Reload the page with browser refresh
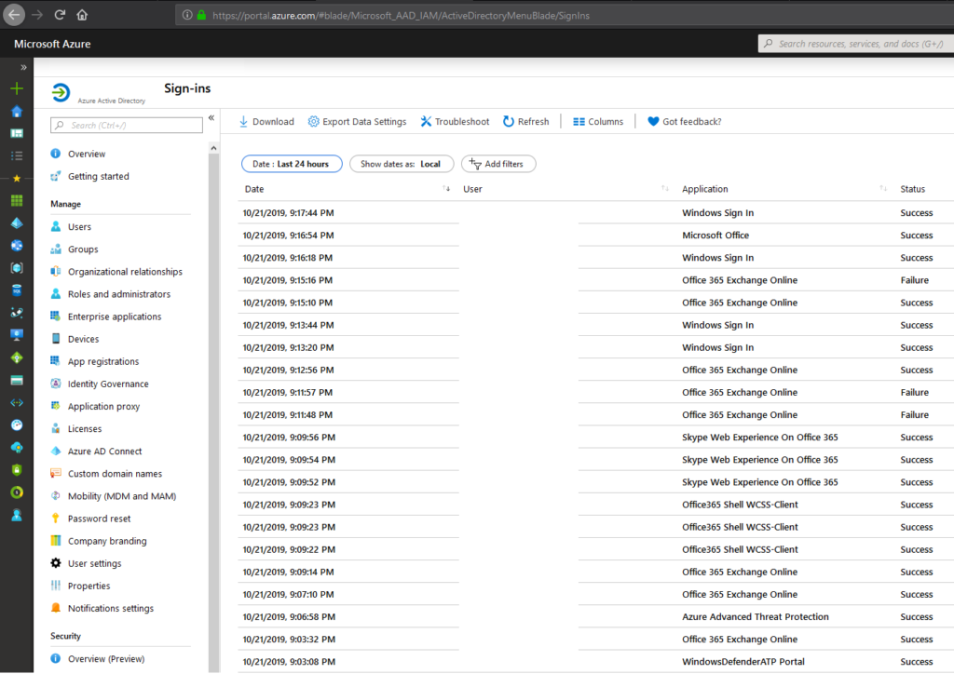 point(60,15)
